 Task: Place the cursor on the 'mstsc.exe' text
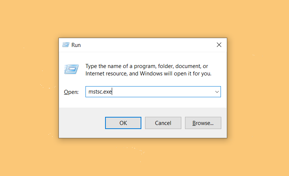(x=100, y=92)
